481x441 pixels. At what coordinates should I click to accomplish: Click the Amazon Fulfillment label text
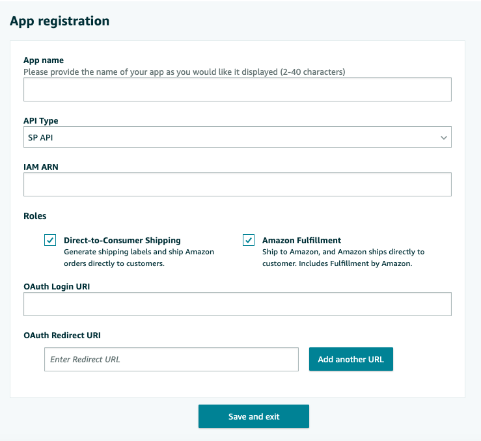[301, 240]
